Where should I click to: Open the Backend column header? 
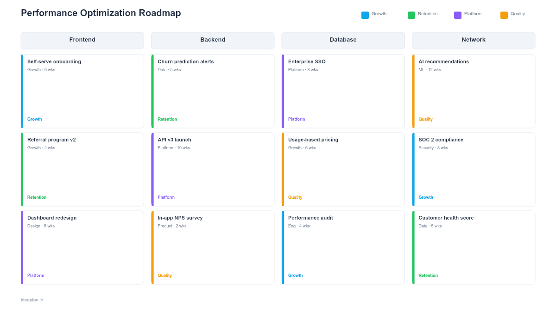pyautogui.click(x=213, y=40)
